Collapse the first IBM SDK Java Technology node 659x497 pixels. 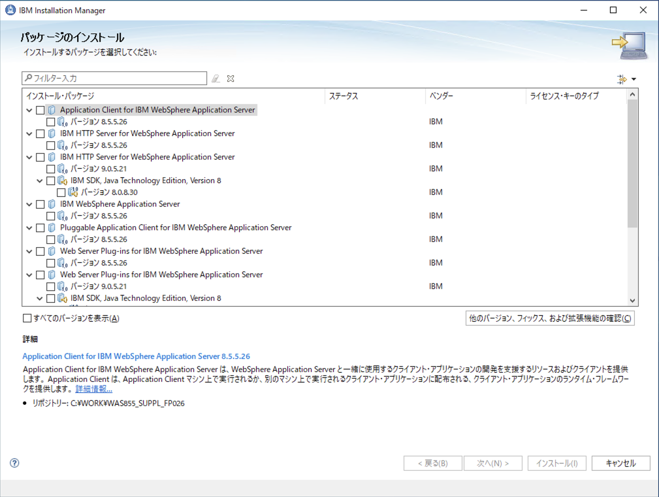tap(39, 181)
